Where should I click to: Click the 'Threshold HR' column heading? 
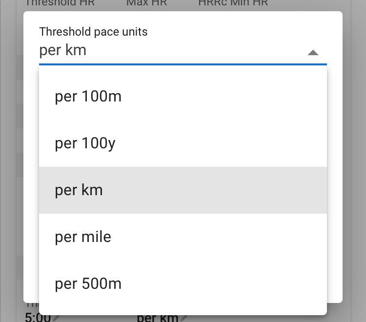(60, 3)
